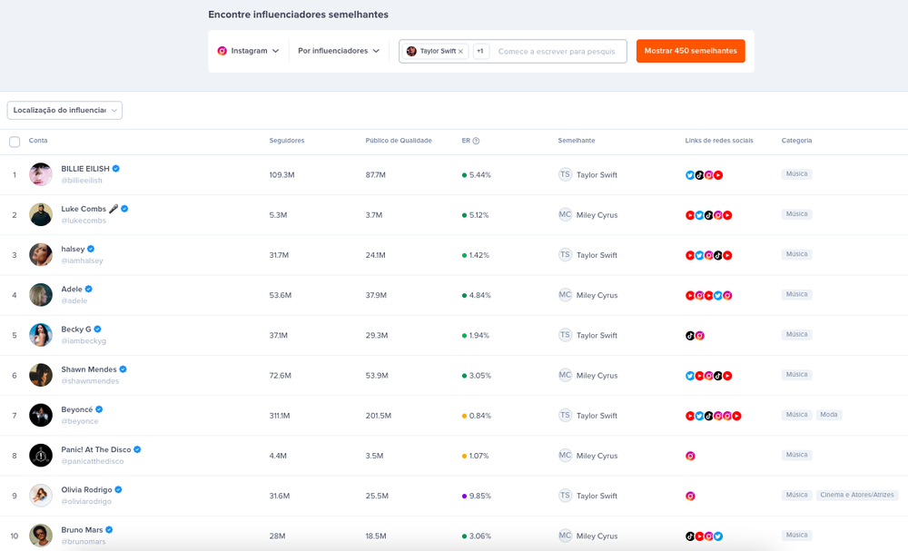908x551 pixels.
Task: Click the Categoria column header
Action: (x=796, y=141)
